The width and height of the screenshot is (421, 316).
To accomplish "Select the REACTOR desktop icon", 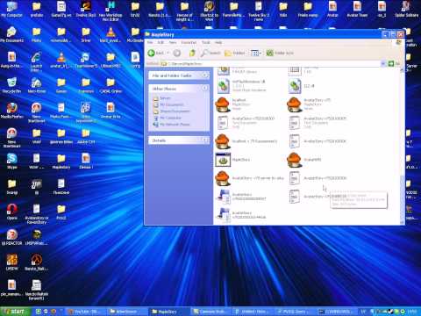I will (x=12, y=237).
